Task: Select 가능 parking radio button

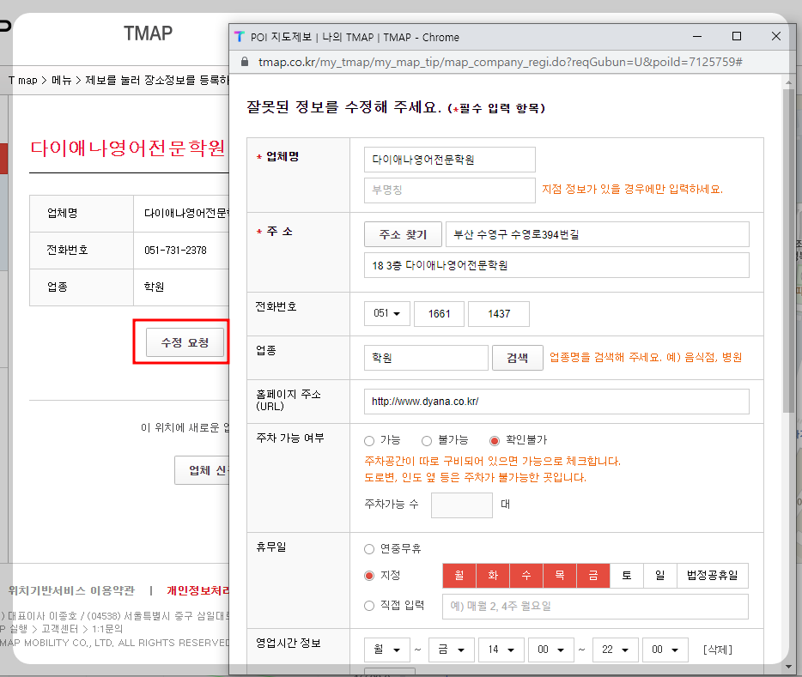Action: [x=369, y=440]
